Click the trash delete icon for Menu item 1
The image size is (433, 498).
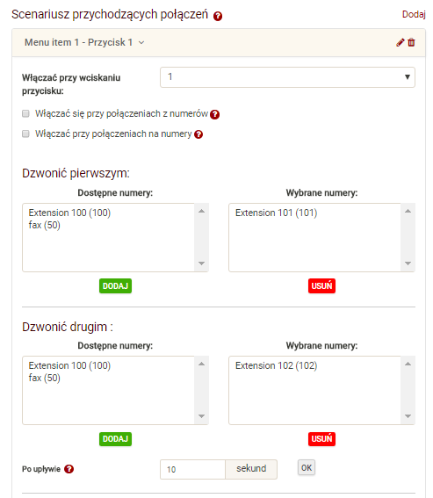pos(411,42)
